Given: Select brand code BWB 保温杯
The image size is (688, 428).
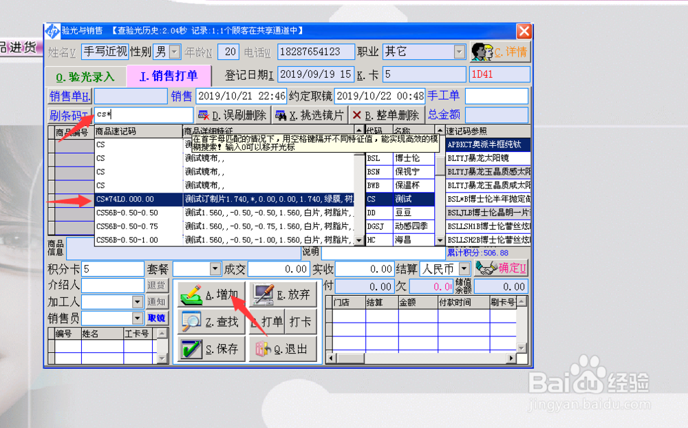Looking at the screenshot, I should [400, 185].
